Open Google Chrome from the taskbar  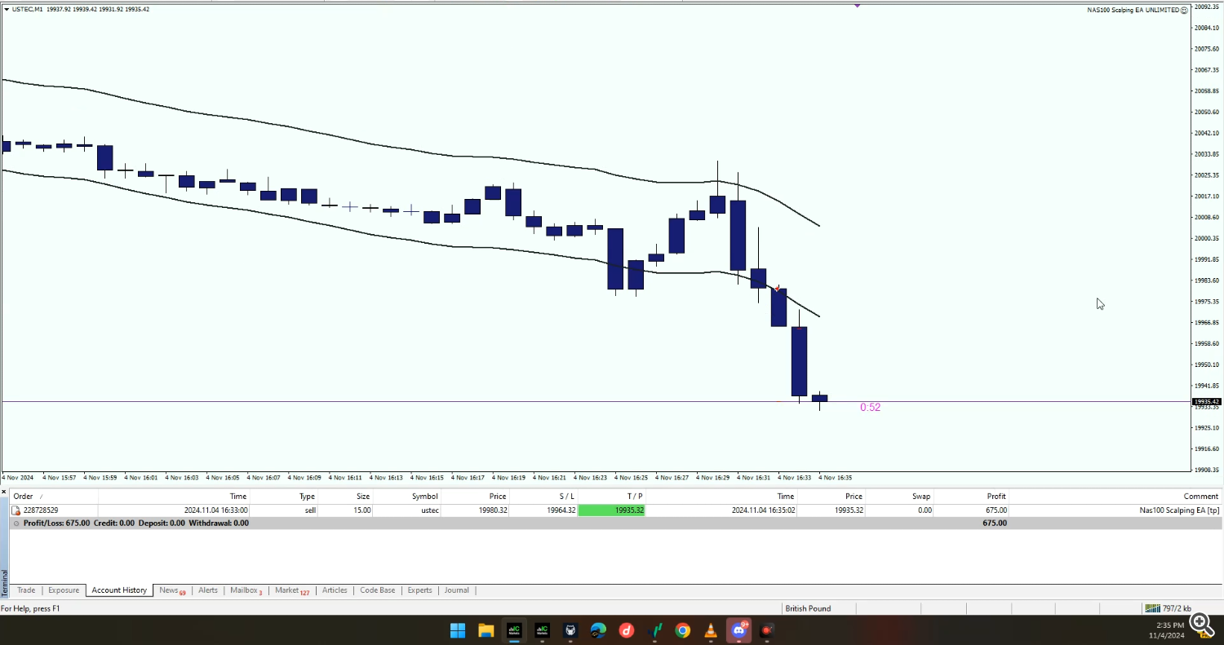(683, 630)
